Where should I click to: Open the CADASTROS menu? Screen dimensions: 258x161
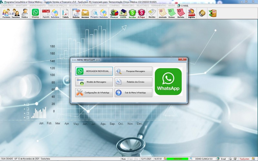tap(7, 5)
